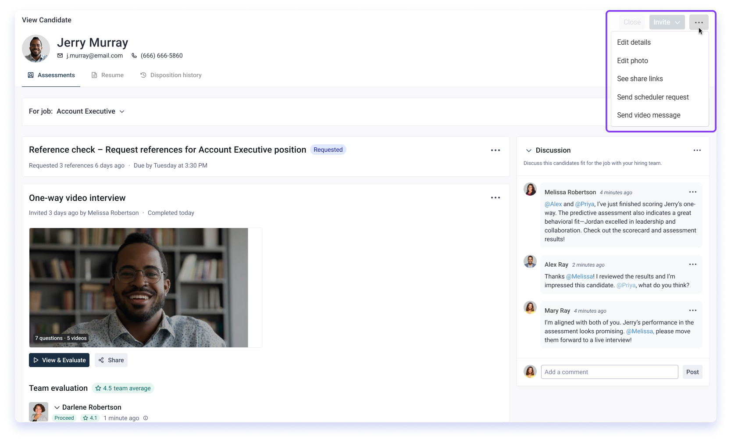Expand Darlene Robertson's evaluation chevron
Screen dimensions: 731x439
(x=57, y=407)
